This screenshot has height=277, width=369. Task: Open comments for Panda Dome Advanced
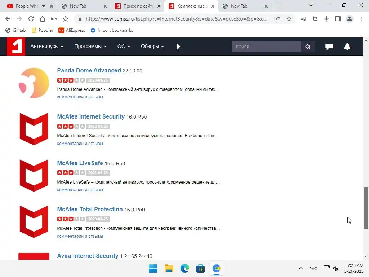[80, 97]
